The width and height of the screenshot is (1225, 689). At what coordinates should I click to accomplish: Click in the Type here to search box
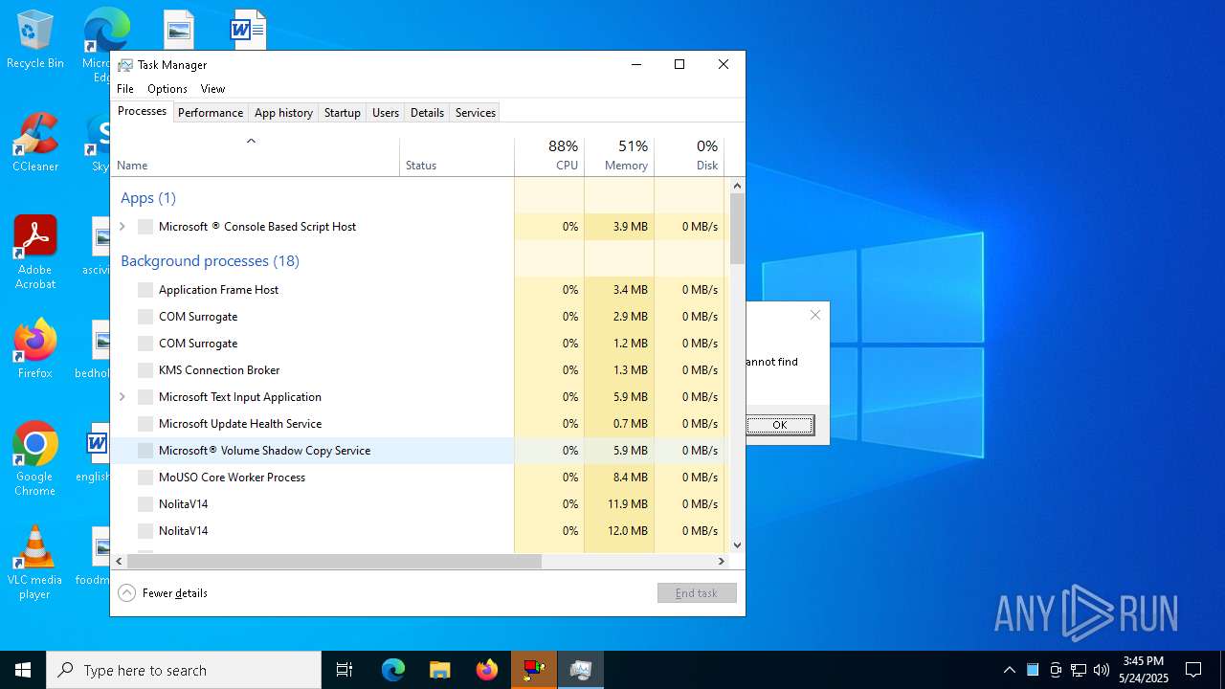click(x=184, y=670)
